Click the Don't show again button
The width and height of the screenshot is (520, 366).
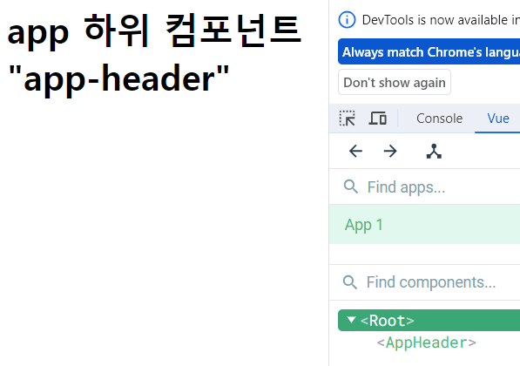point(395,82)
